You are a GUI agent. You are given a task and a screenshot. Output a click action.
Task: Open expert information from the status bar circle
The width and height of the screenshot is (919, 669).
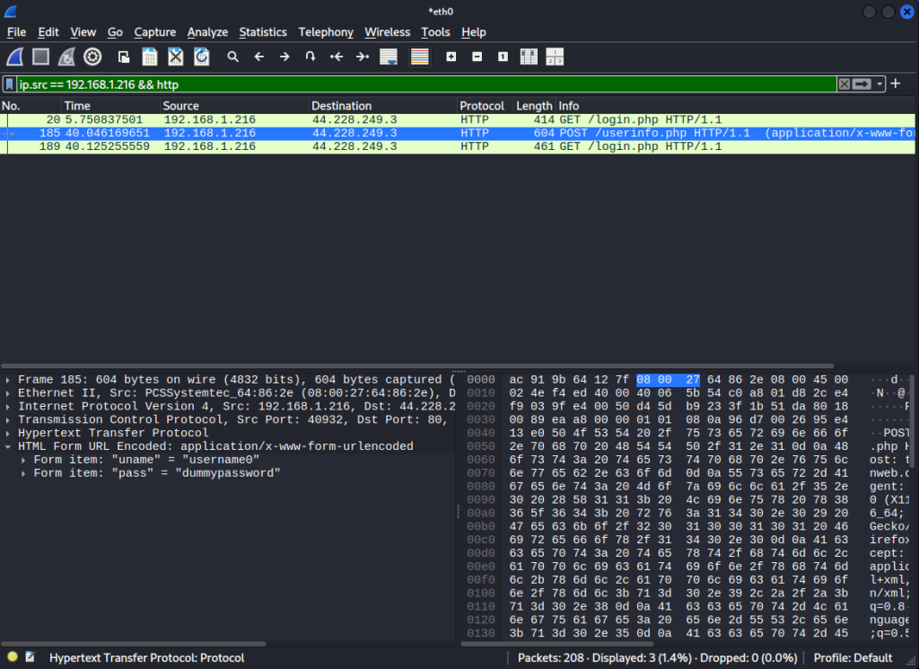coord(13,658)
